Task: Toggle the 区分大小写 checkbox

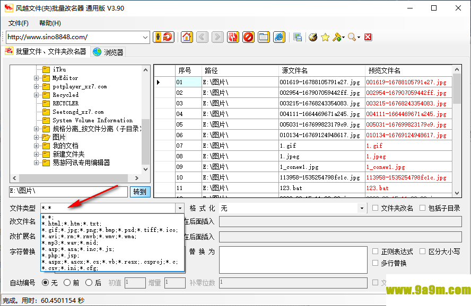Action: [422, 251]
